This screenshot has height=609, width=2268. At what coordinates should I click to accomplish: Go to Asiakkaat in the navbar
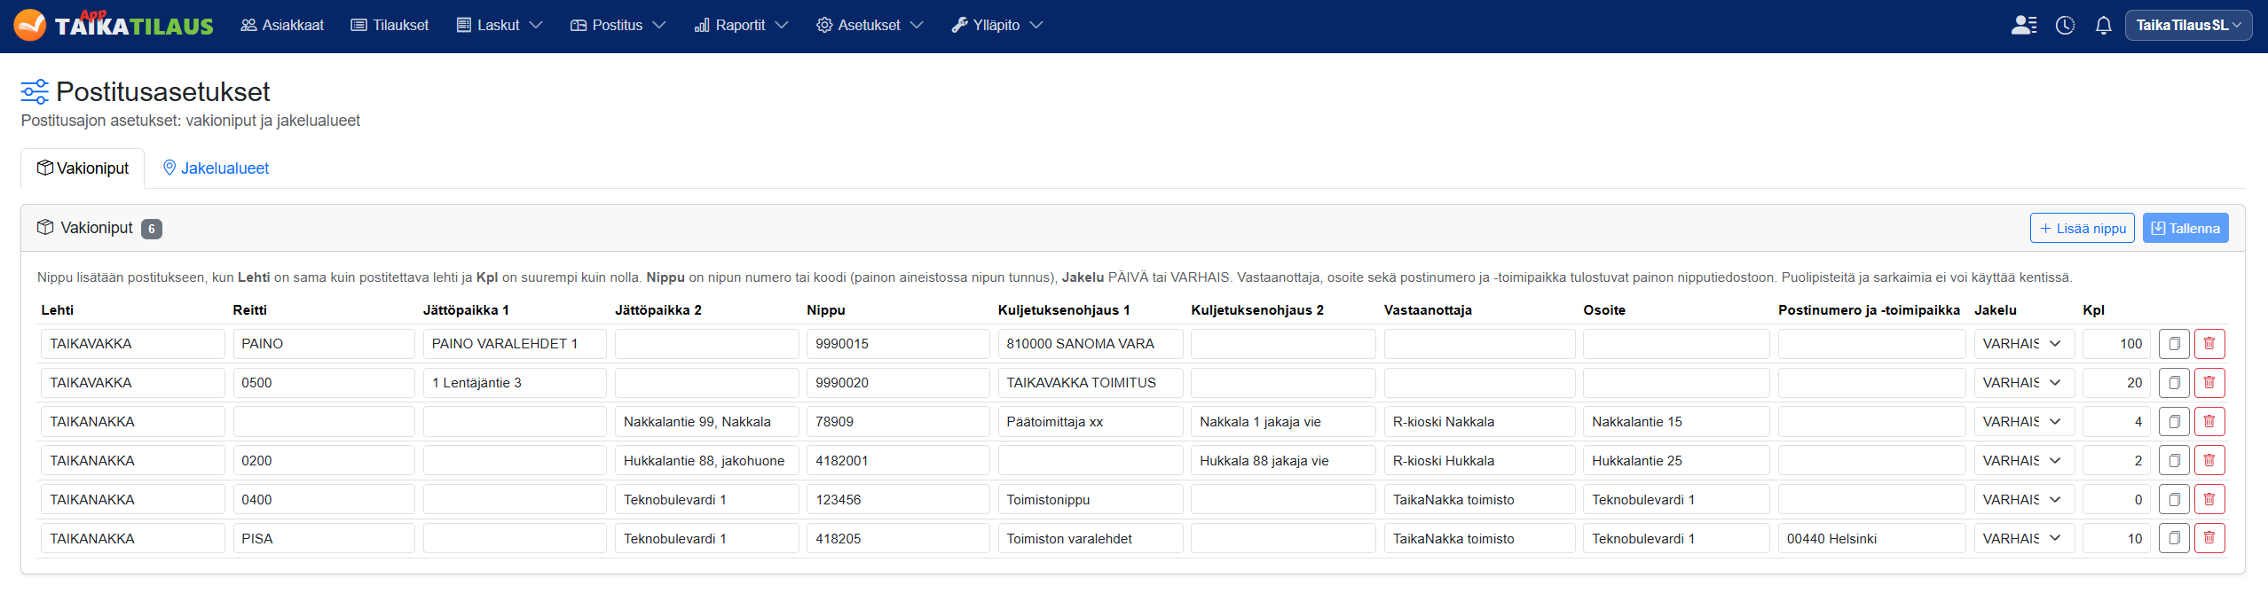pos(282,25)
